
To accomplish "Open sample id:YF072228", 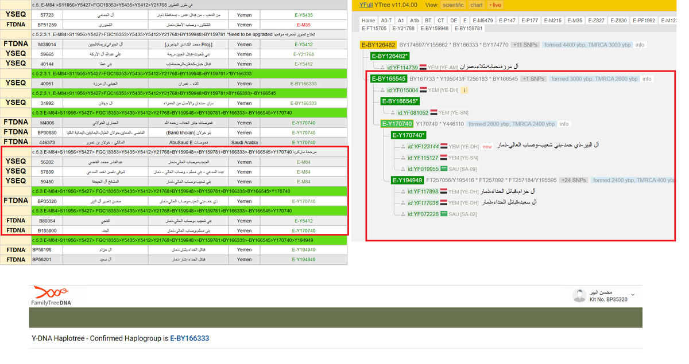I will point(424,214).
